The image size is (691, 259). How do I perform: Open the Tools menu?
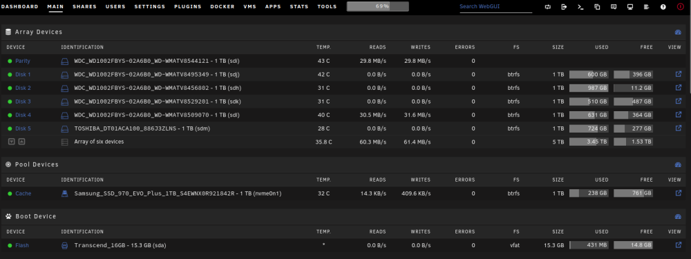[x=327, y=7]
